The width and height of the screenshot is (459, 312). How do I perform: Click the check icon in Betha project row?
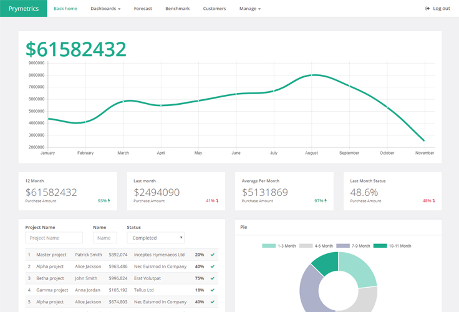(213, 278)
